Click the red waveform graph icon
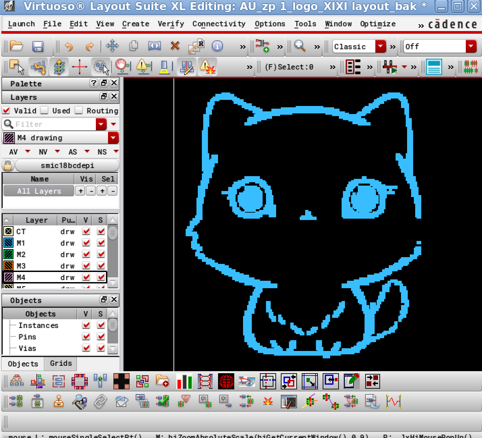482x438 pixels. pyautogui.click(x=394, y=402)
